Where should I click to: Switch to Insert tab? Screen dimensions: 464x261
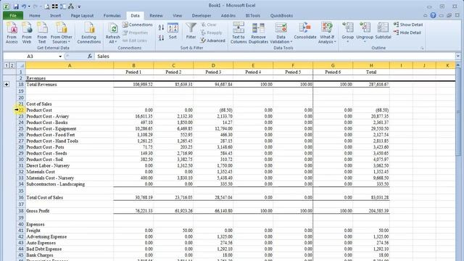tap(55, 16)
